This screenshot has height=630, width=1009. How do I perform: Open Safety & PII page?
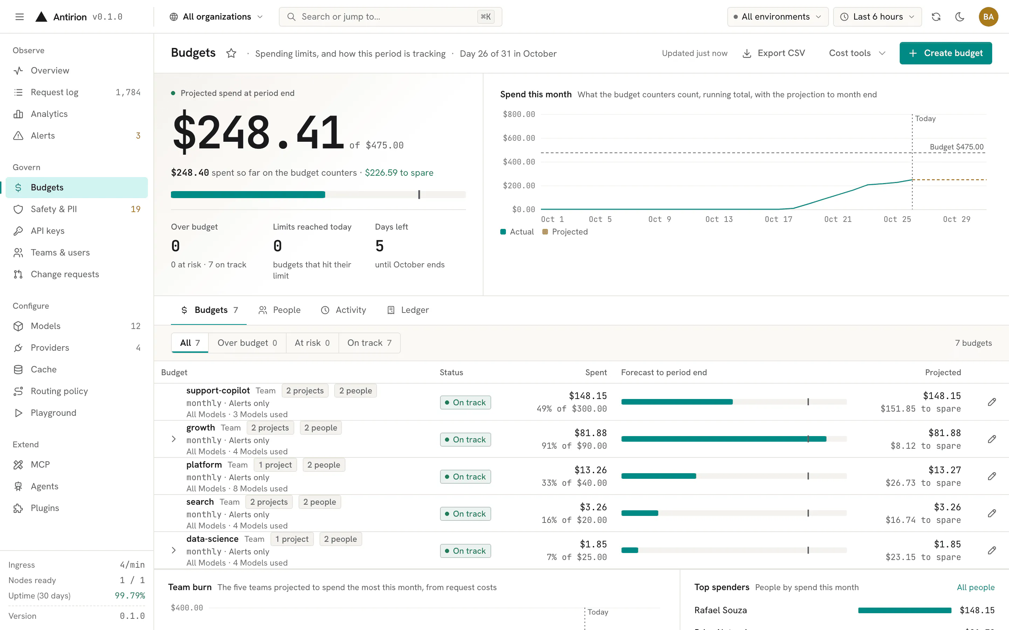[x=77, y=209]
